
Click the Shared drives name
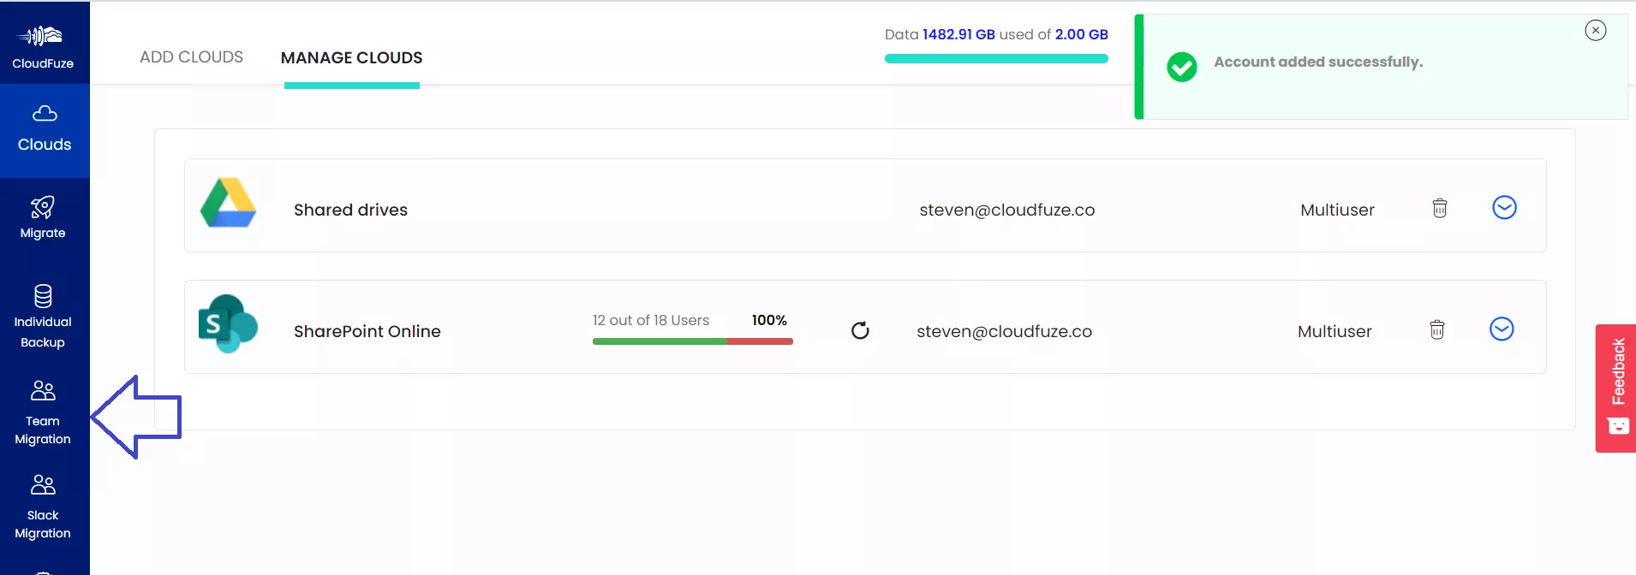point(350,210)
